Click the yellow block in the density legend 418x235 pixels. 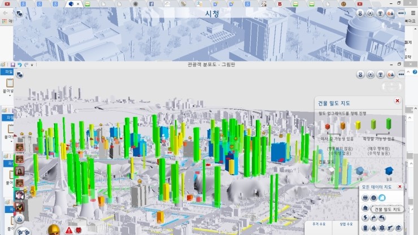(358, 125)
